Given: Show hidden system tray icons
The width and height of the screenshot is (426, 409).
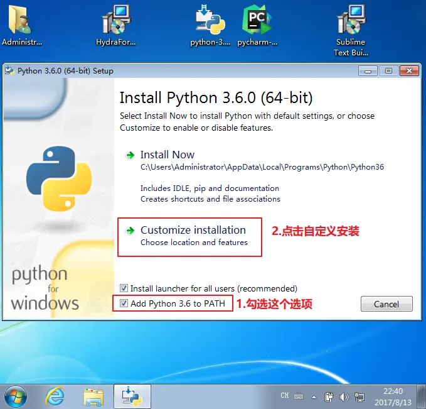Looking at the screenshot, I should (314, 397).
